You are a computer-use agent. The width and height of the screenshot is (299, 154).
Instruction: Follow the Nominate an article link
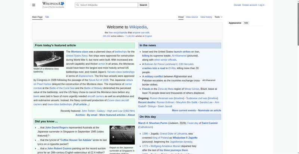point(209,111)
